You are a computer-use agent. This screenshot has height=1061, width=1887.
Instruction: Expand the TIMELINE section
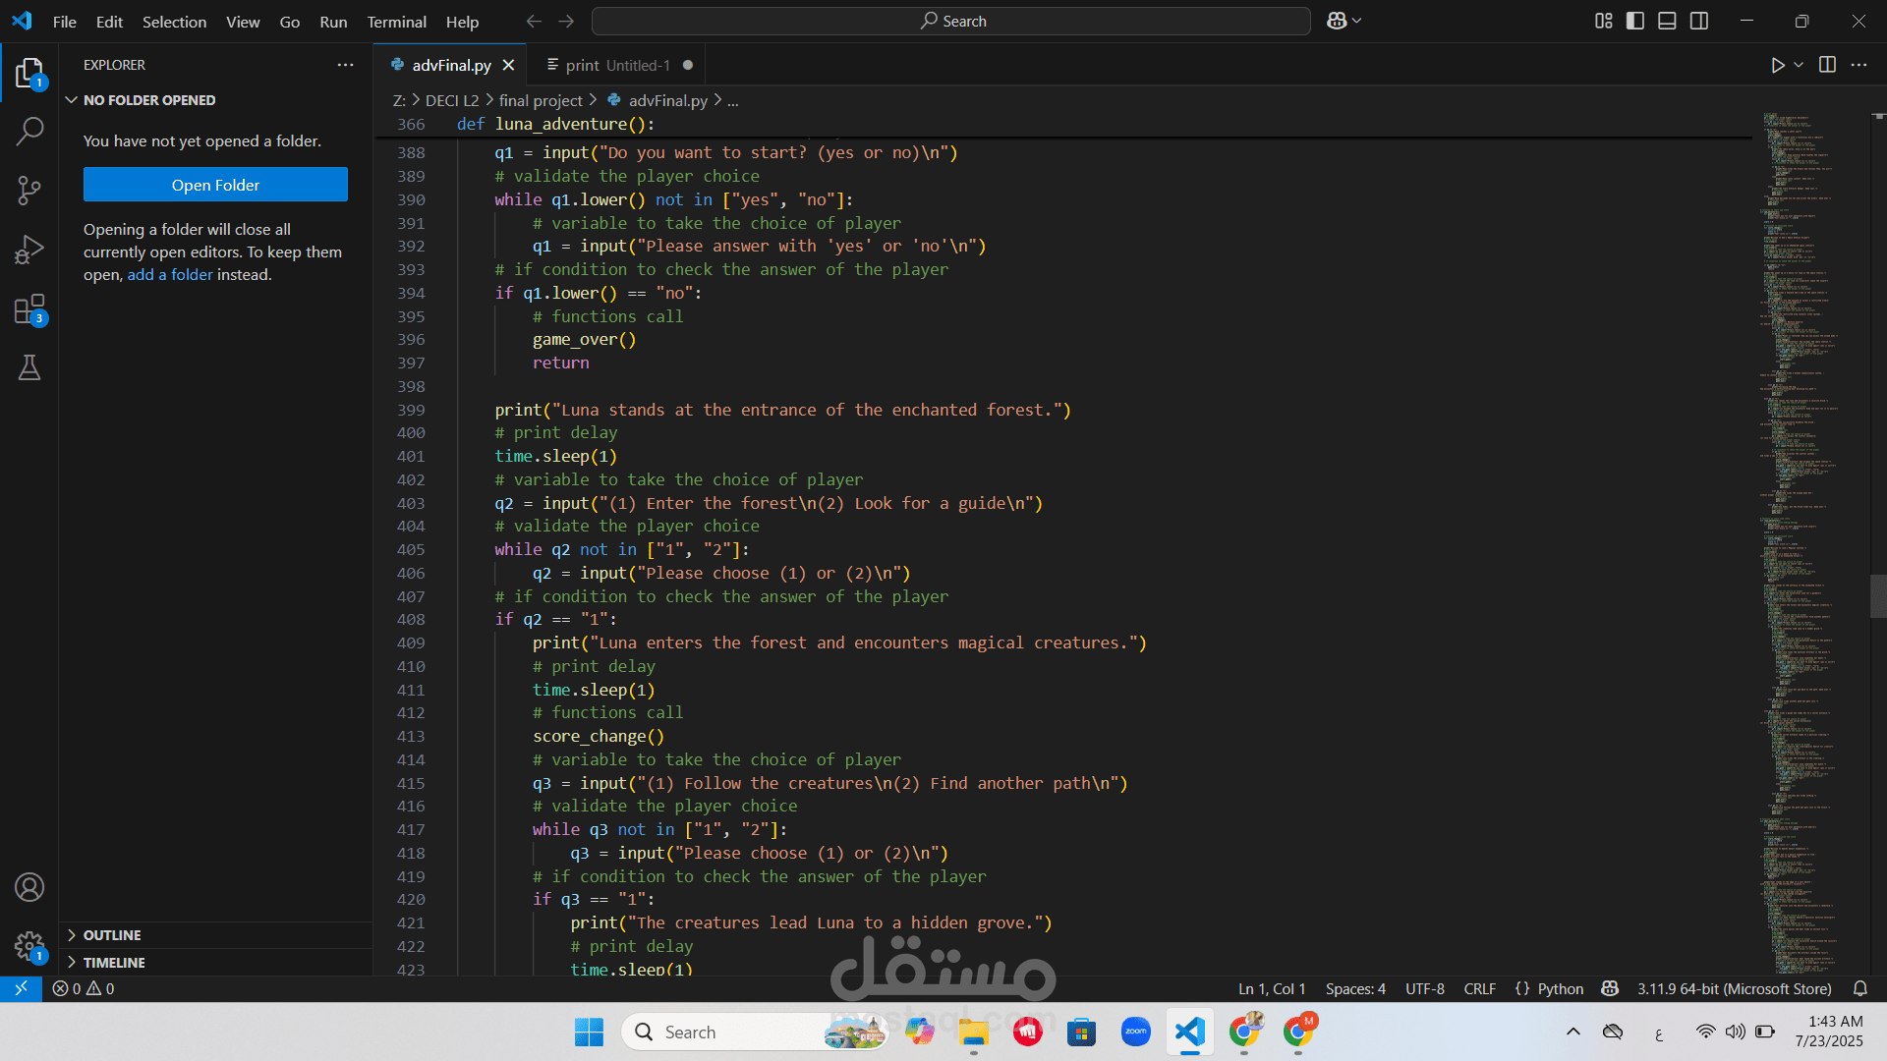point(114,963)
